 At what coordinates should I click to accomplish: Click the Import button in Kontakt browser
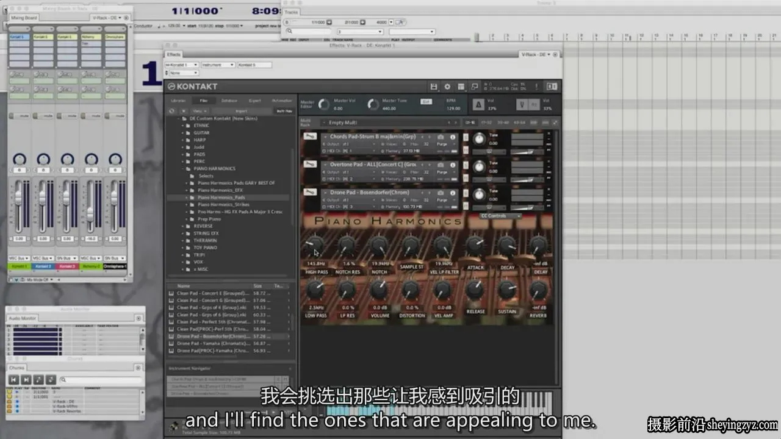tap(242, 111)
